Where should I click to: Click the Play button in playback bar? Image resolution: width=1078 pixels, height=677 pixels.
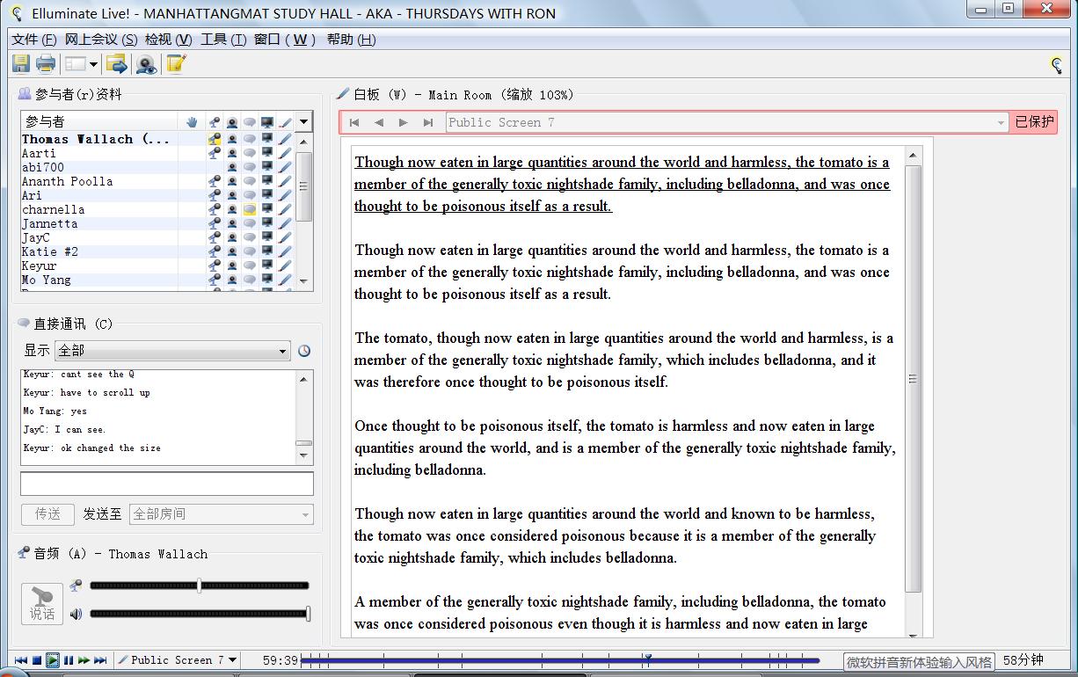coord(53,660)
